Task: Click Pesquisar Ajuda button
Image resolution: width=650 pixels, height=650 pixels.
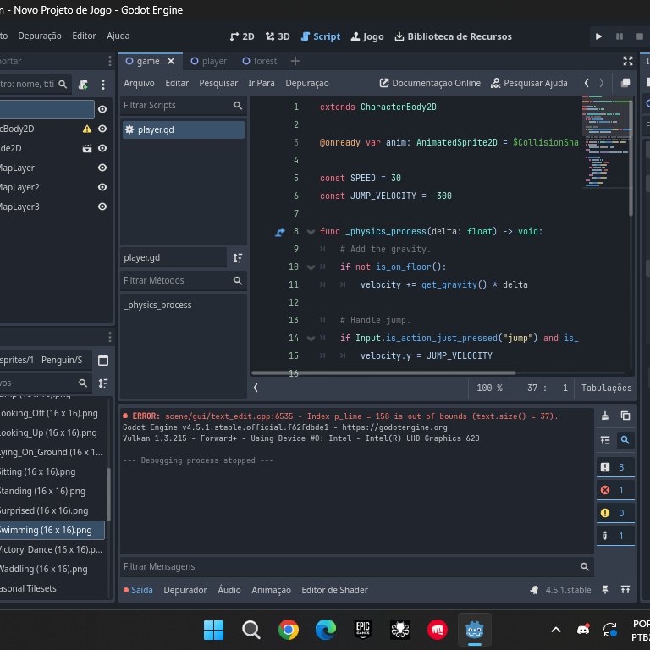Action: [x=529, y=83]
